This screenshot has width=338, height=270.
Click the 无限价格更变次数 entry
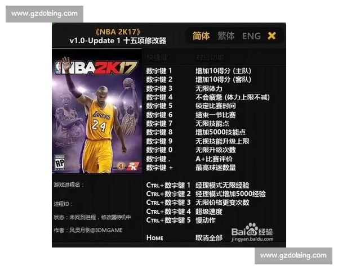point(223,202)
